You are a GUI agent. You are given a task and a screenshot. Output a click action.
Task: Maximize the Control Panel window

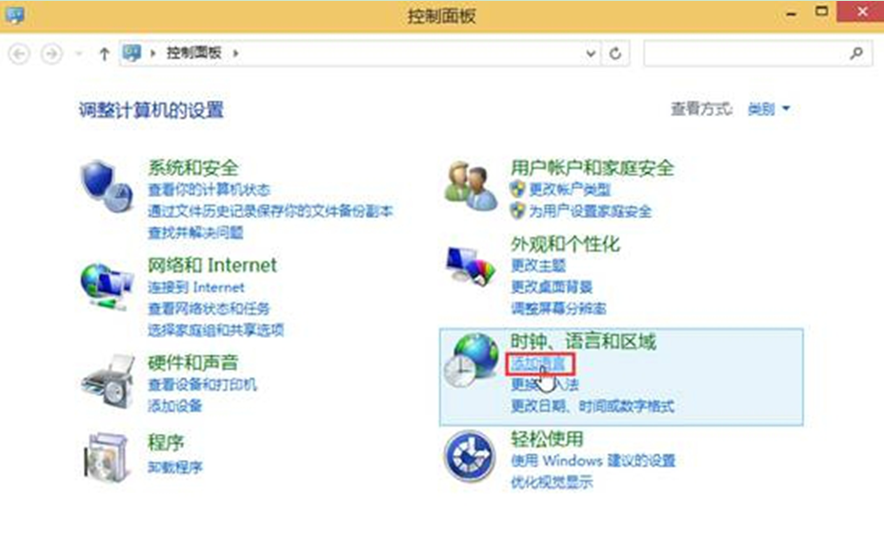[x=822, y=11]
